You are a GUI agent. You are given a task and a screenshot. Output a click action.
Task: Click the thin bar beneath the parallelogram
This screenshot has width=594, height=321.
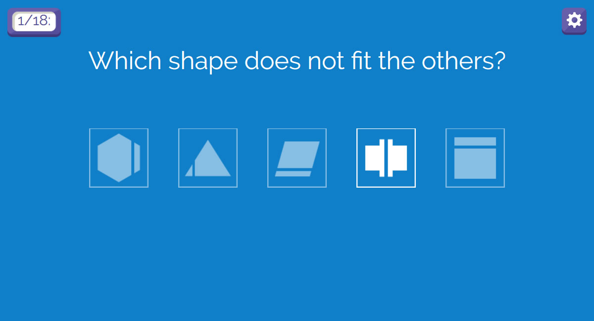click(x=293, y=173)
